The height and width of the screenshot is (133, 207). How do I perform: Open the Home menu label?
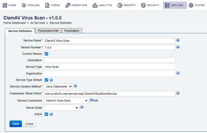[x=12, y=5]
